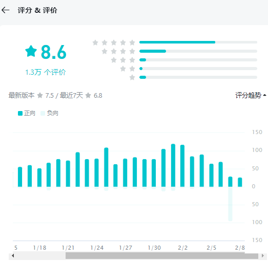Click scrollbar left arrow under chart
The image size is (268, 262).
pos(13,256)
